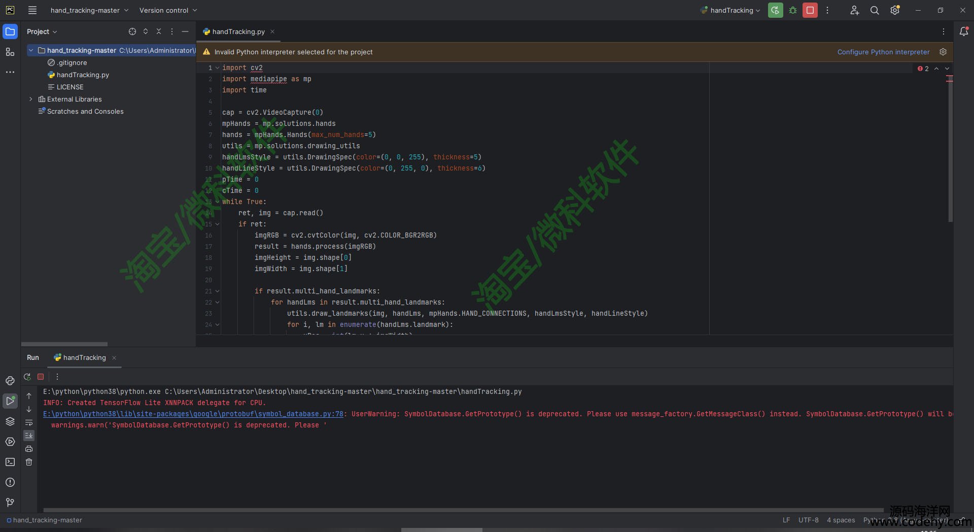The height and width of the screenshot is (532, 974).
Task: Close the handTracking.py editor tab
Action: [272, 31]
